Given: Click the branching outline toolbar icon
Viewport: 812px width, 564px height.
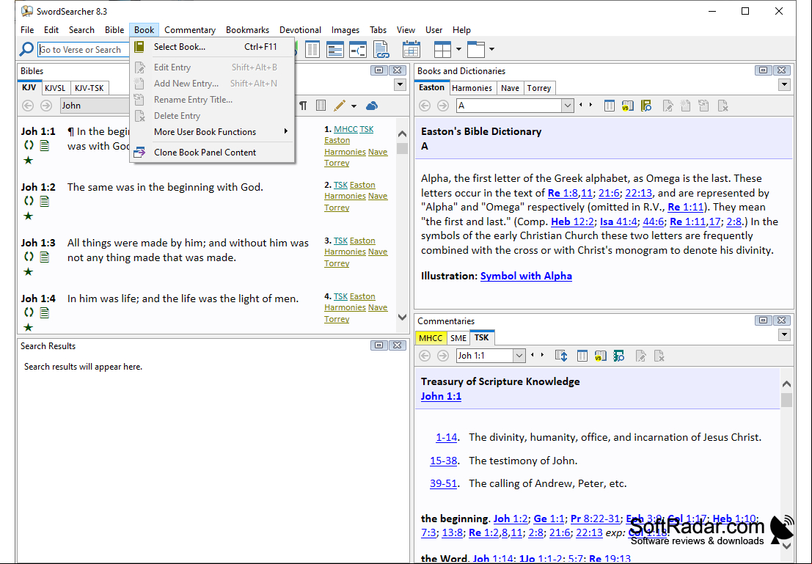Looking at the screenshot, I should point(358,49).
